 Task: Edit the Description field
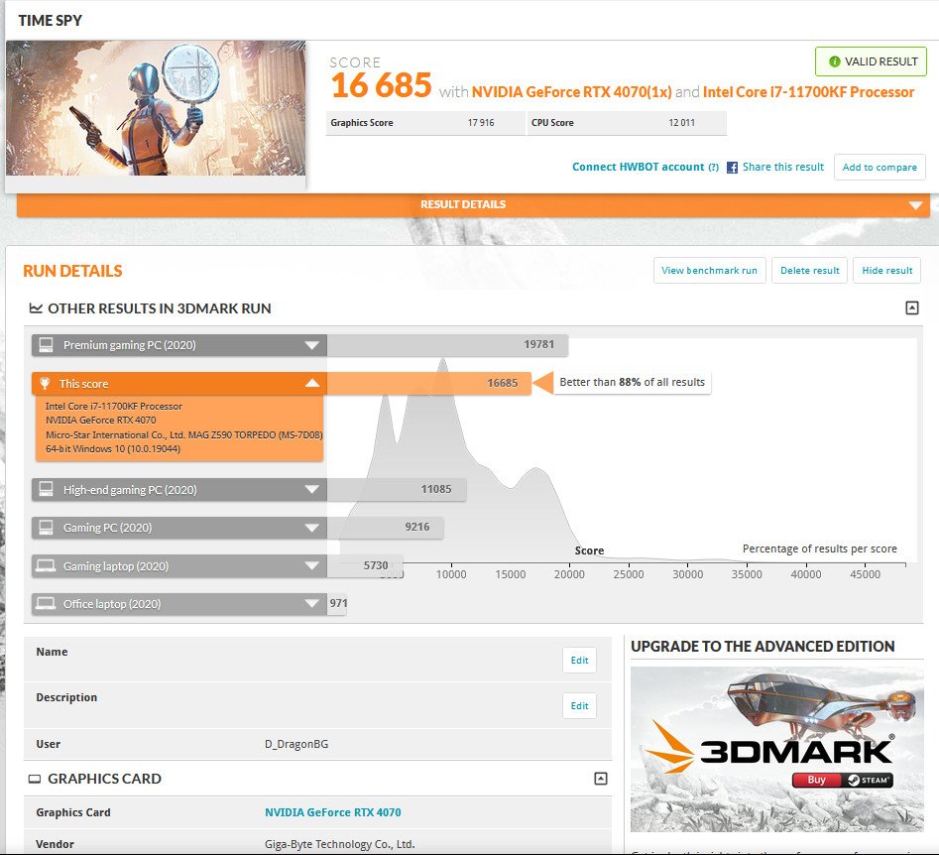point(579,706)
